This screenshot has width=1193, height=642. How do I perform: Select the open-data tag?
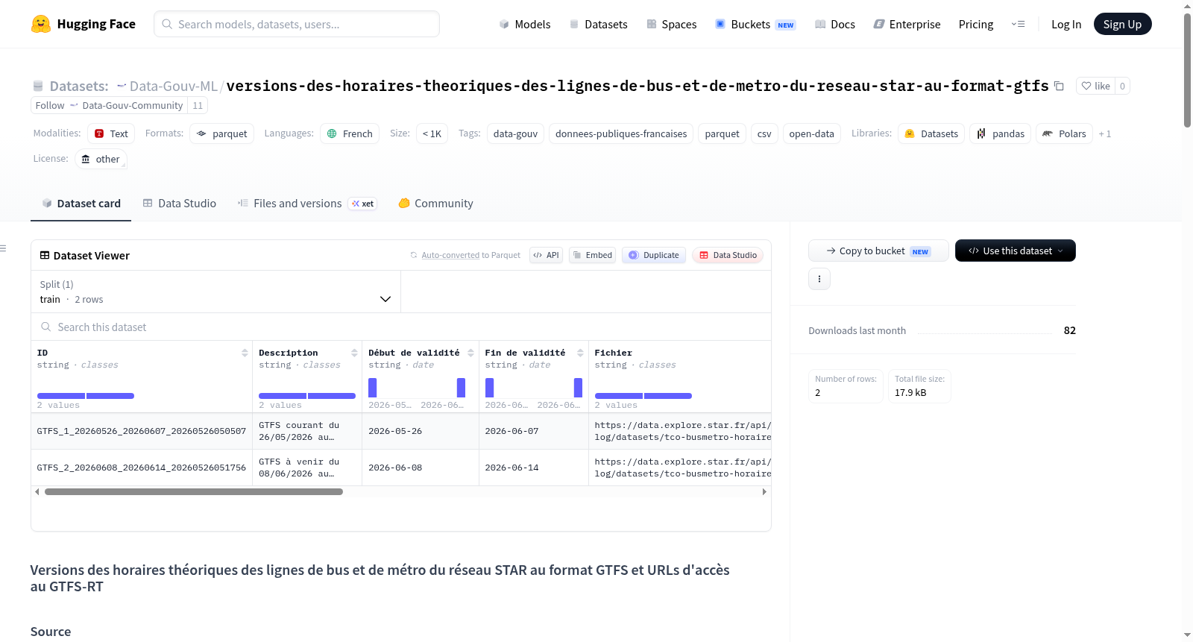click(x=811, y=133)
